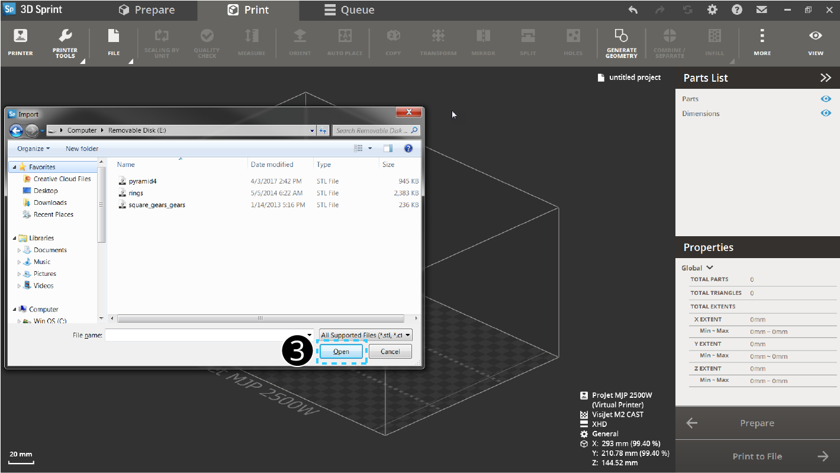This screenshot has height=473, width=840.
Task: Open the settings gear icon
Action: pyautogui.click(x=712, y=10)
